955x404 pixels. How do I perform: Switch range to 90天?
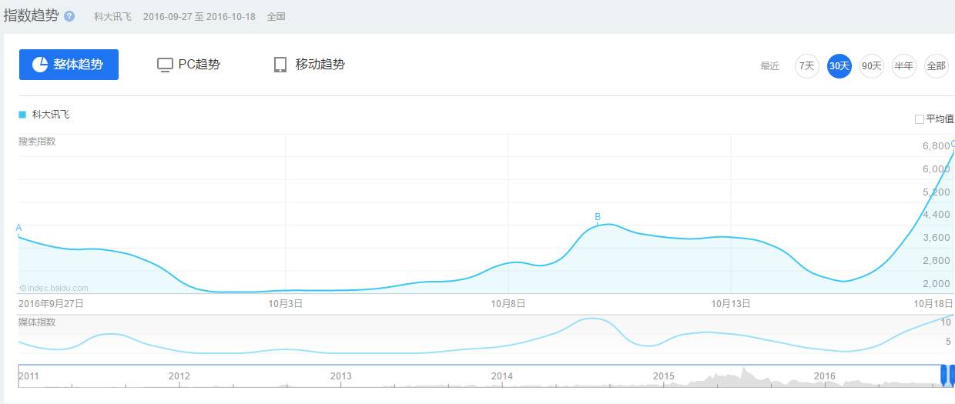871,66
